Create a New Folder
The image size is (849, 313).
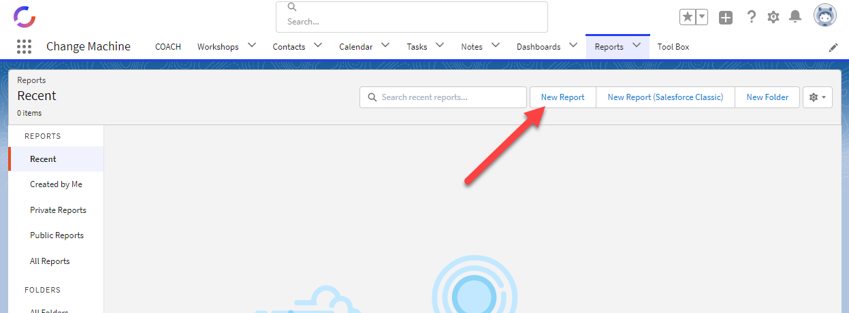click(767, 97)
